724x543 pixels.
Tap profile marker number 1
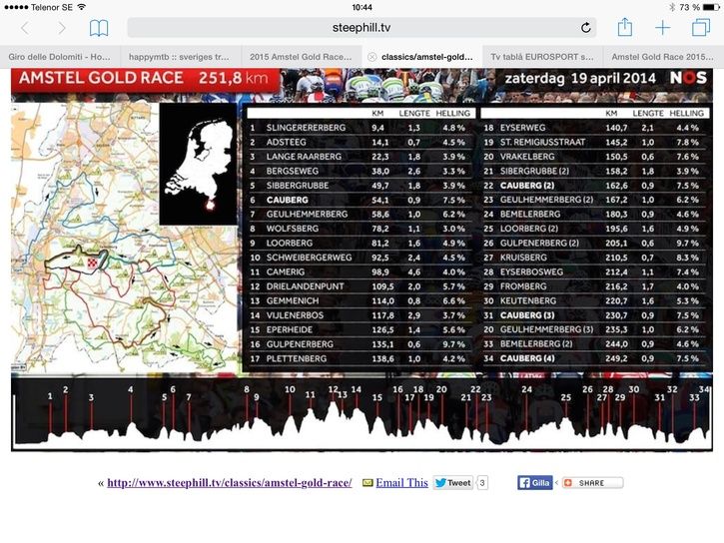[x=50, y=396]
